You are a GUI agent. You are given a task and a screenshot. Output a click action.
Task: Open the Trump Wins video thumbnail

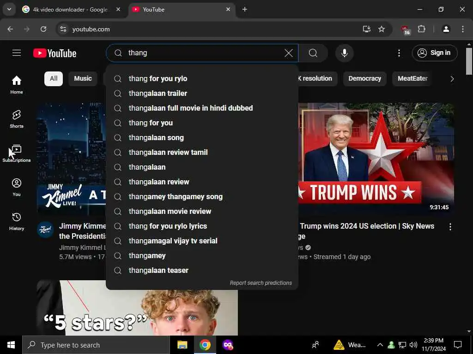[376, 159]
